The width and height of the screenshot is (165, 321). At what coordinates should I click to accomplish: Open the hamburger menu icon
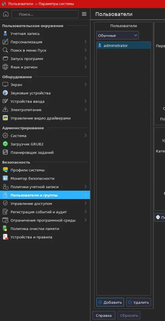point(84,14)
